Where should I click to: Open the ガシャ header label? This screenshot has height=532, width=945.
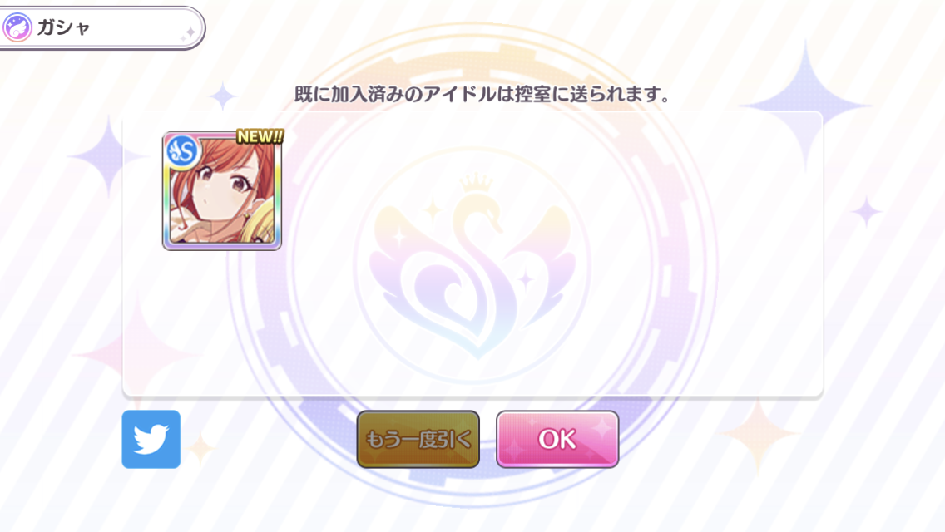coord(63,27)
